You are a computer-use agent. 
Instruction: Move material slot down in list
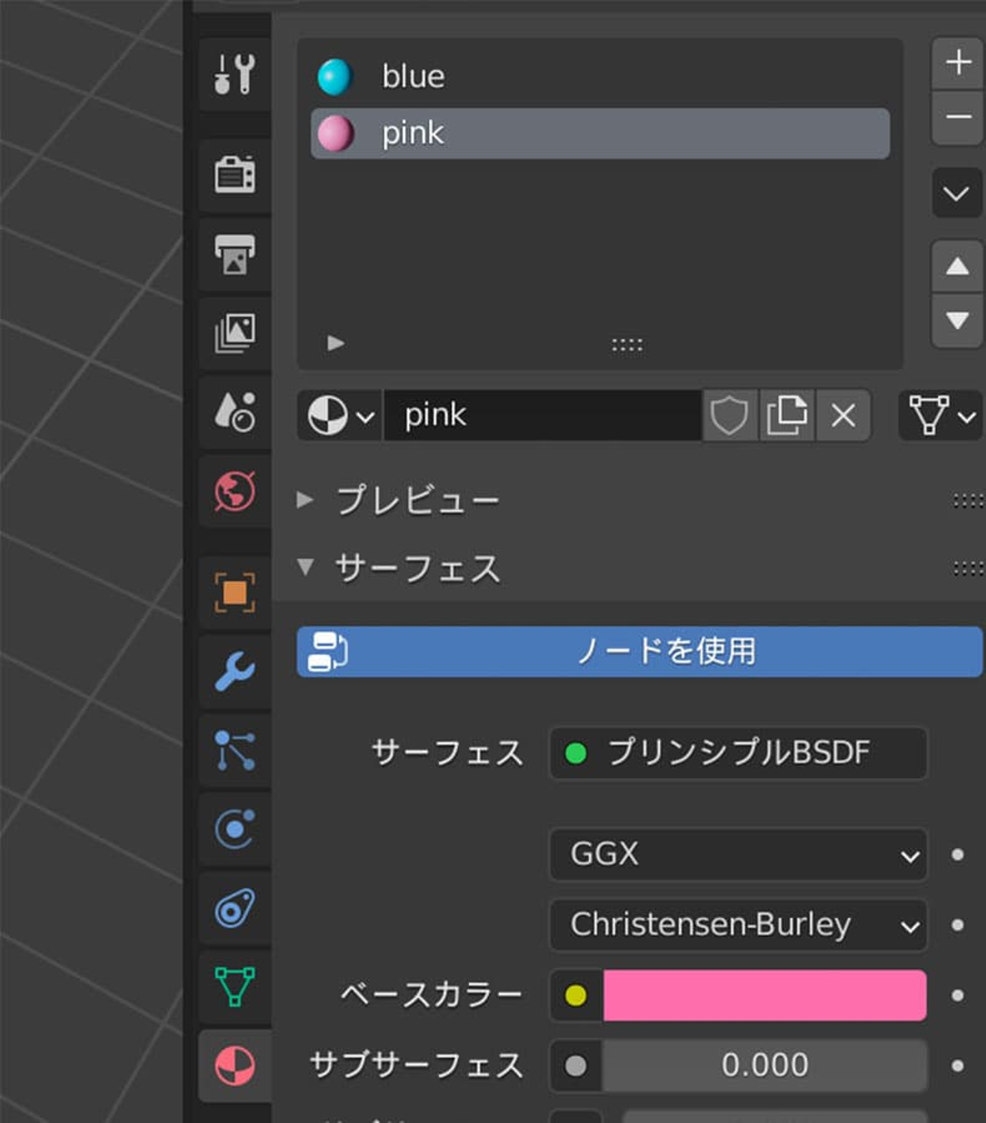pos(958,321)
